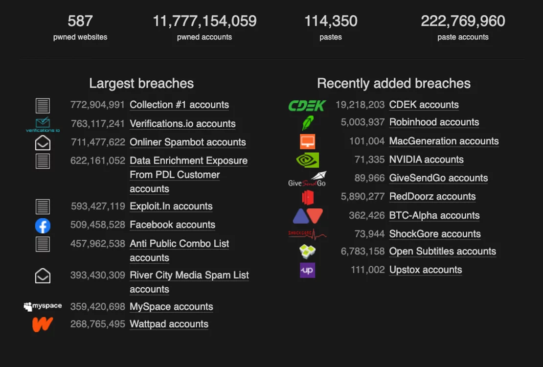The image size is (543, 367).
Task: Open the Collection #1 accounts link
Action: click(x=179, y=105)
